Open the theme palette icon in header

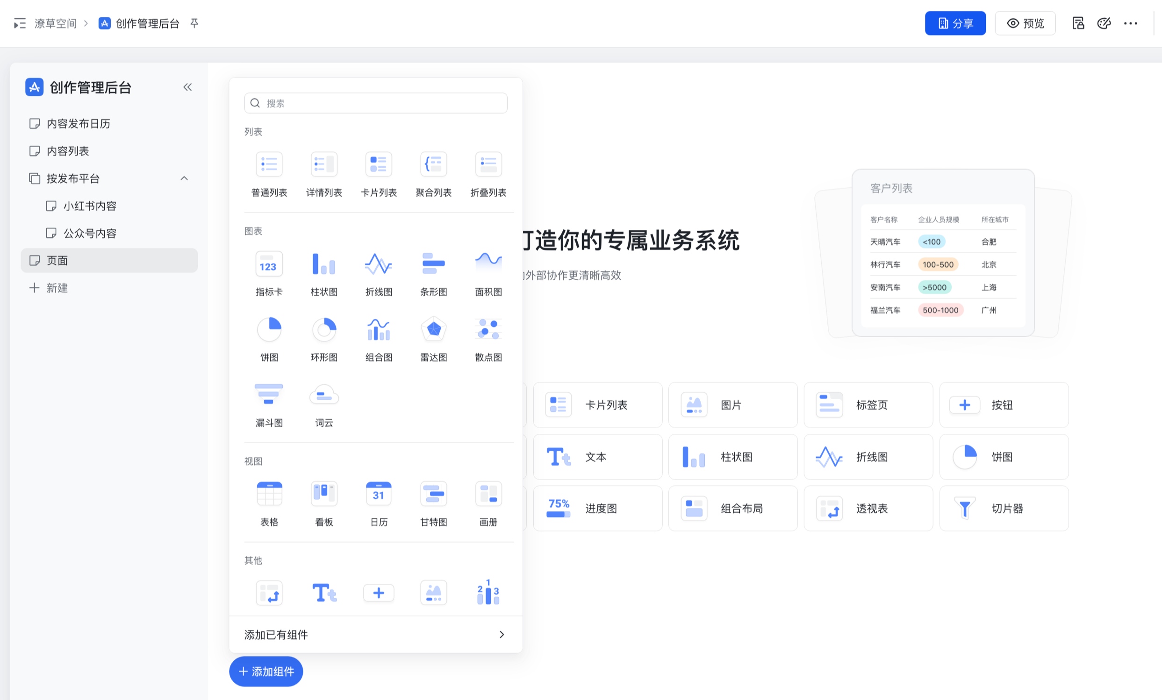tap(1104, 23)
